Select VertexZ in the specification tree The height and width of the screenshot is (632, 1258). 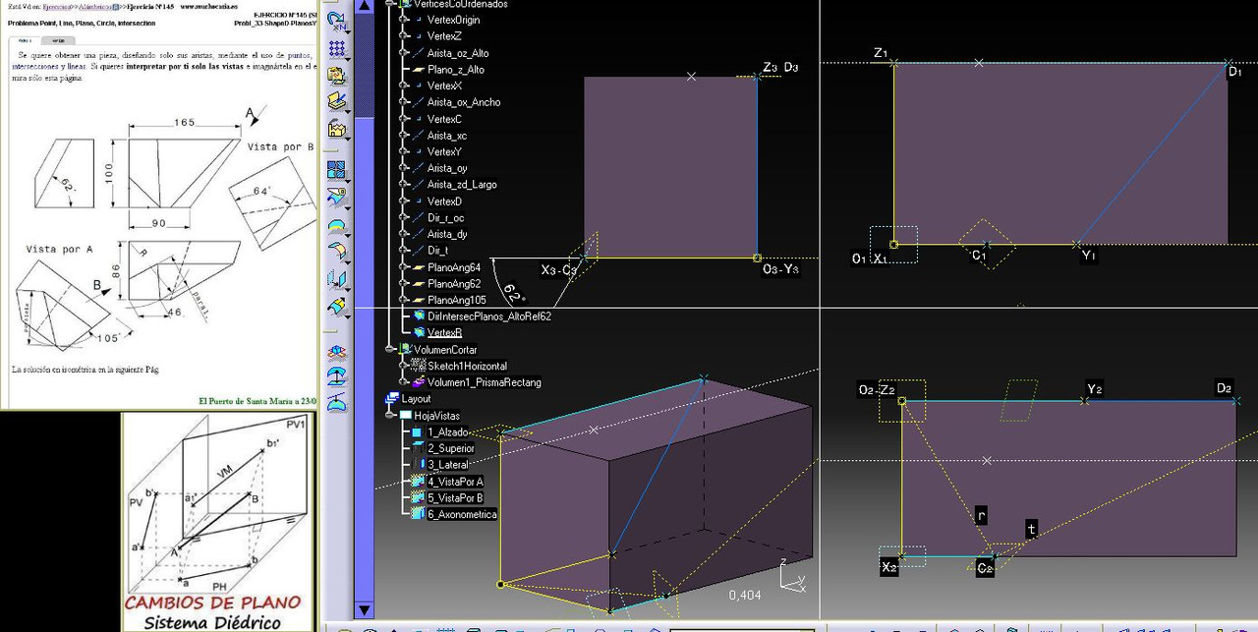(x=444, y=36)
